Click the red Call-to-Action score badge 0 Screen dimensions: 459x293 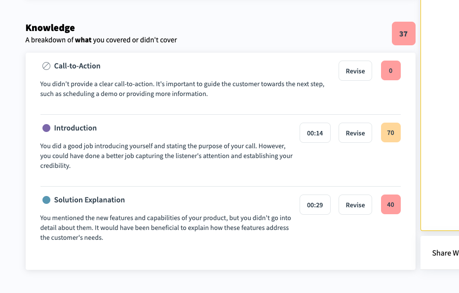point(390,71)
